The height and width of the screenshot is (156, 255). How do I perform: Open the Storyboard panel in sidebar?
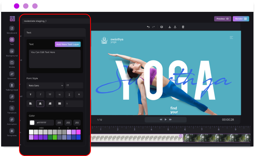[x=12, y=29]
